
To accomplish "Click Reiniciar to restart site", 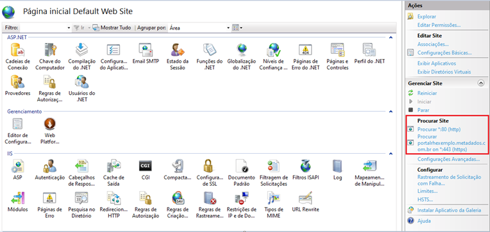I will (427, 93).
